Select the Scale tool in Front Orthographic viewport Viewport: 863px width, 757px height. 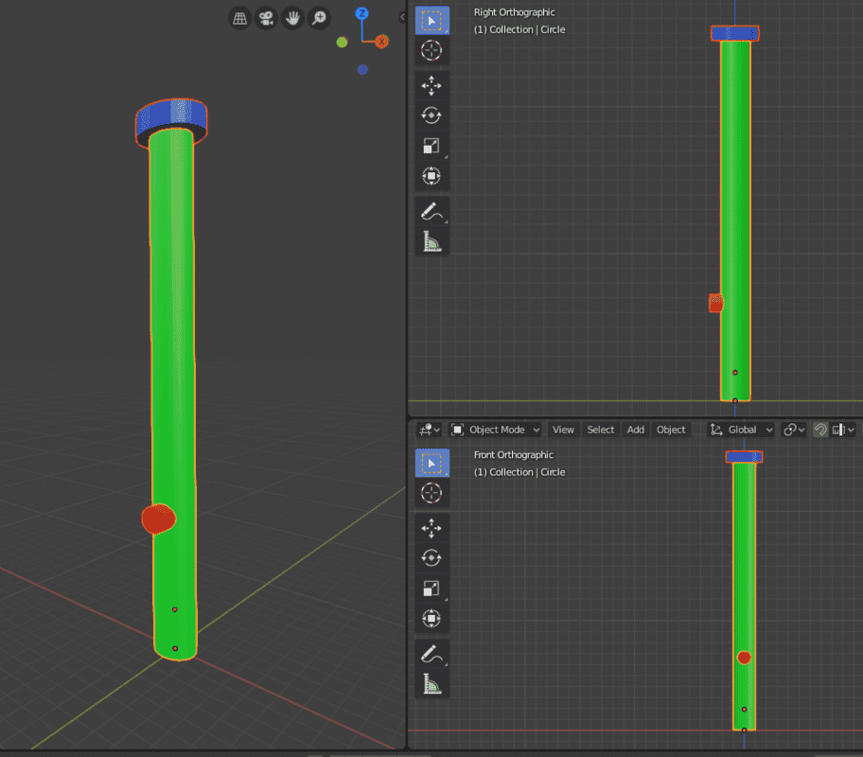[431, 589]
